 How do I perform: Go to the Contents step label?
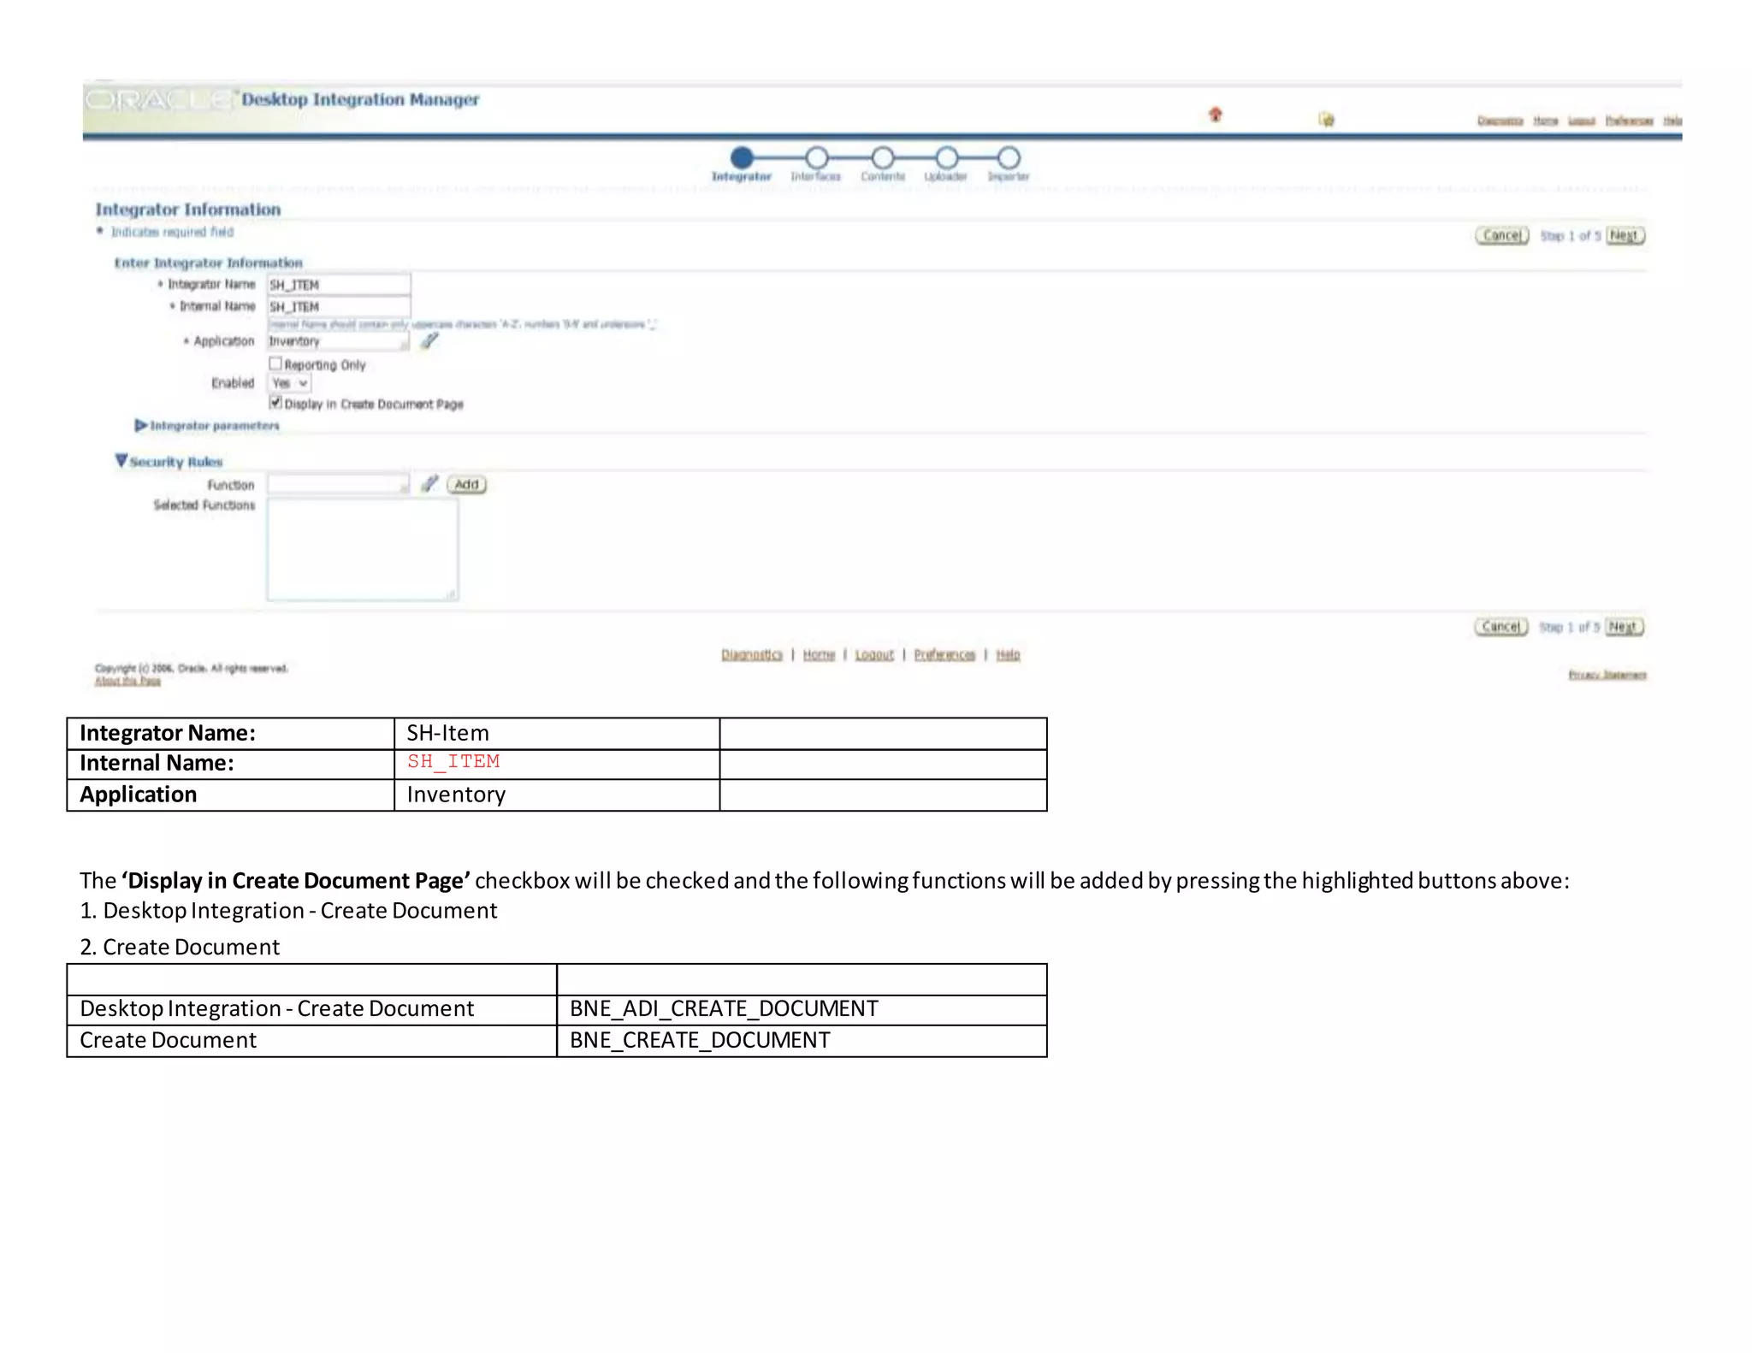pos(883,177)
